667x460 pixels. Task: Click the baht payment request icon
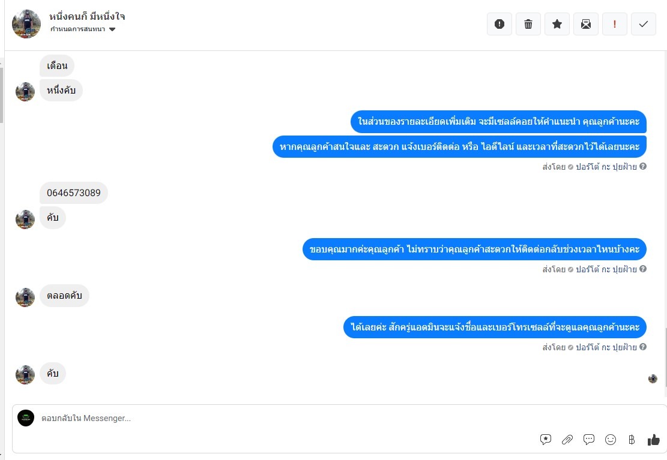pos(632,440)
